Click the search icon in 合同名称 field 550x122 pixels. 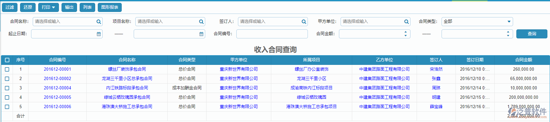pos(98,22)
